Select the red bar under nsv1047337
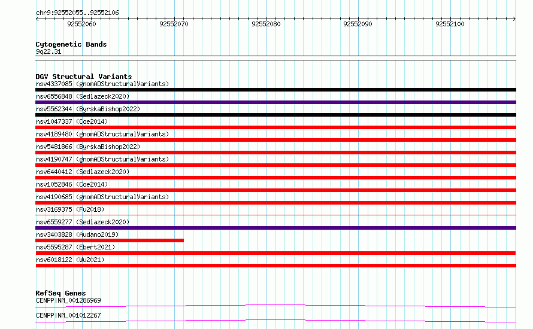 275,127
